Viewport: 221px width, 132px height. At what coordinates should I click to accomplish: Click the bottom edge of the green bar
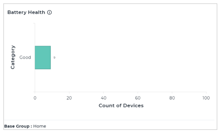[43, 69]
